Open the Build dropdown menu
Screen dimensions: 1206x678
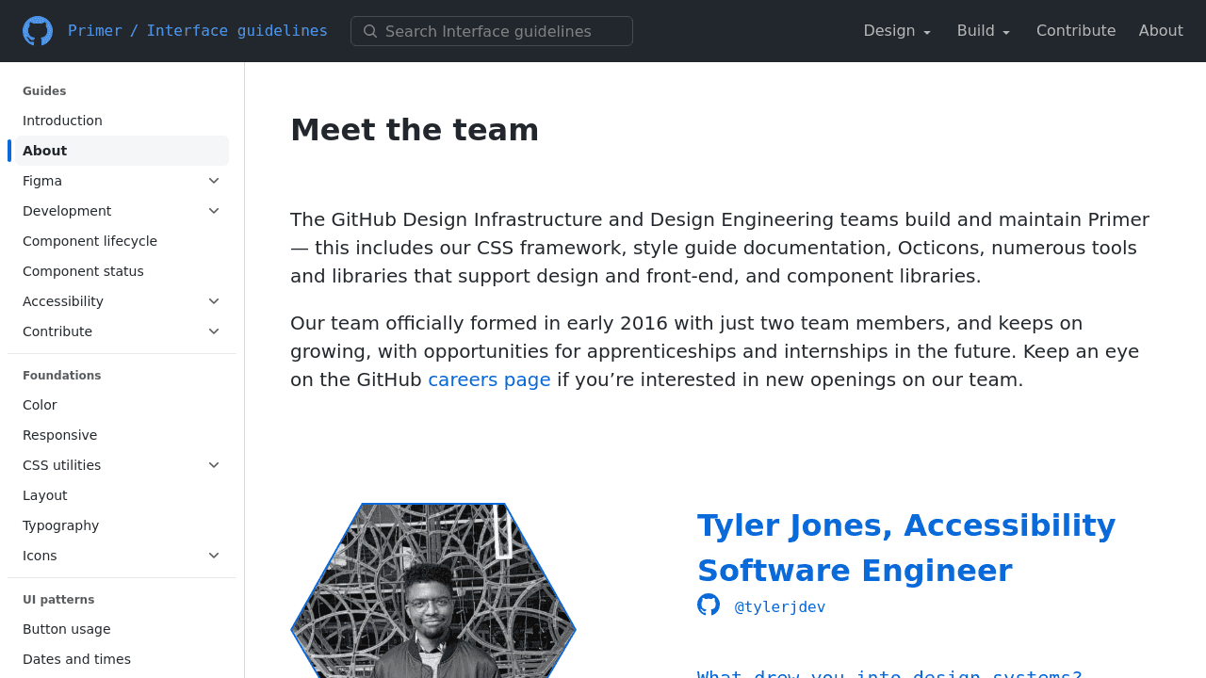pyautogui.click(x=984, y=31)
